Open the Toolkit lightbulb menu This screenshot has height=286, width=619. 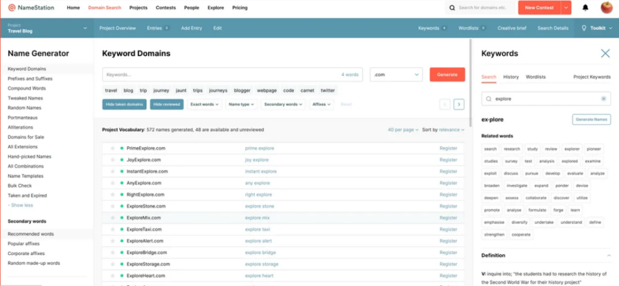[x=597, y=28]
